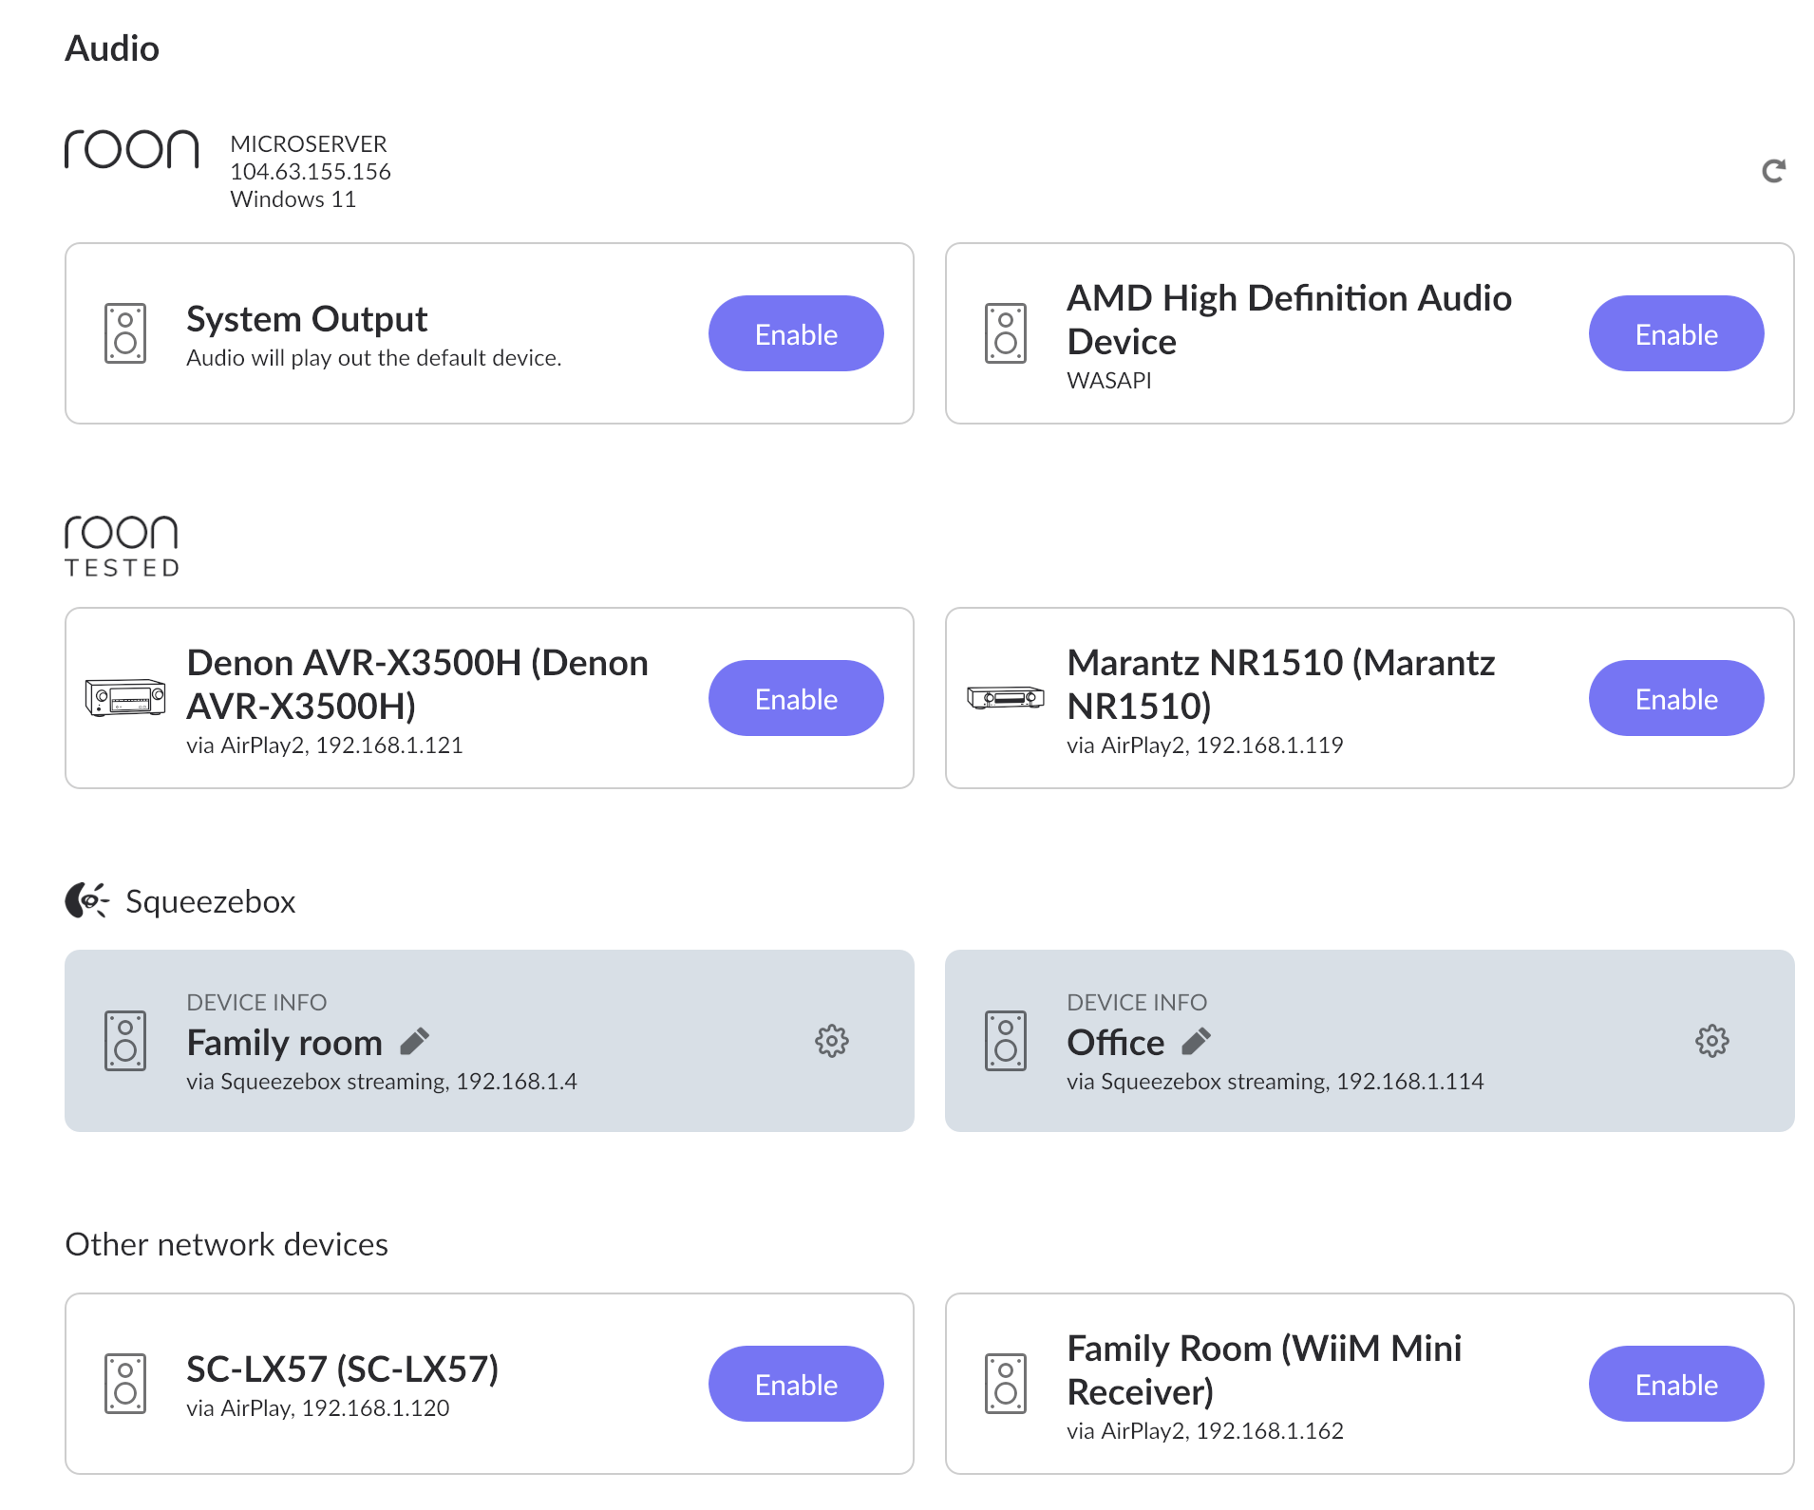Open settings gear for Office
This screenshot has height=1510, width=1814.
(x=1712, y=1041)
